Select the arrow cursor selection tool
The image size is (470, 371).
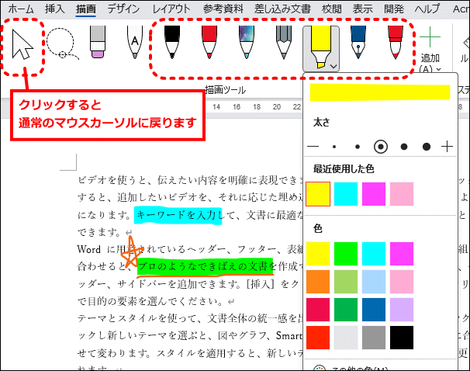point(22,44)
